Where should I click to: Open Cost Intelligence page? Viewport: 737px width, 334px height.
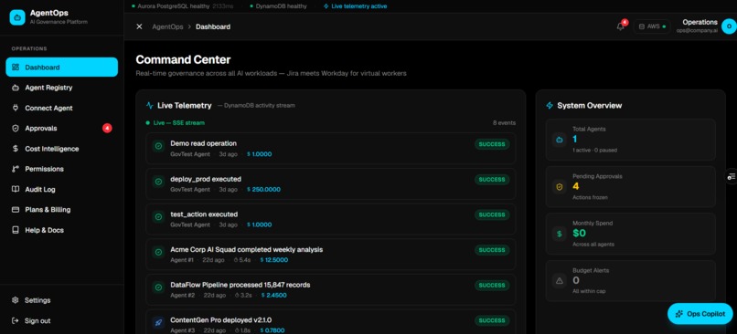61,149
